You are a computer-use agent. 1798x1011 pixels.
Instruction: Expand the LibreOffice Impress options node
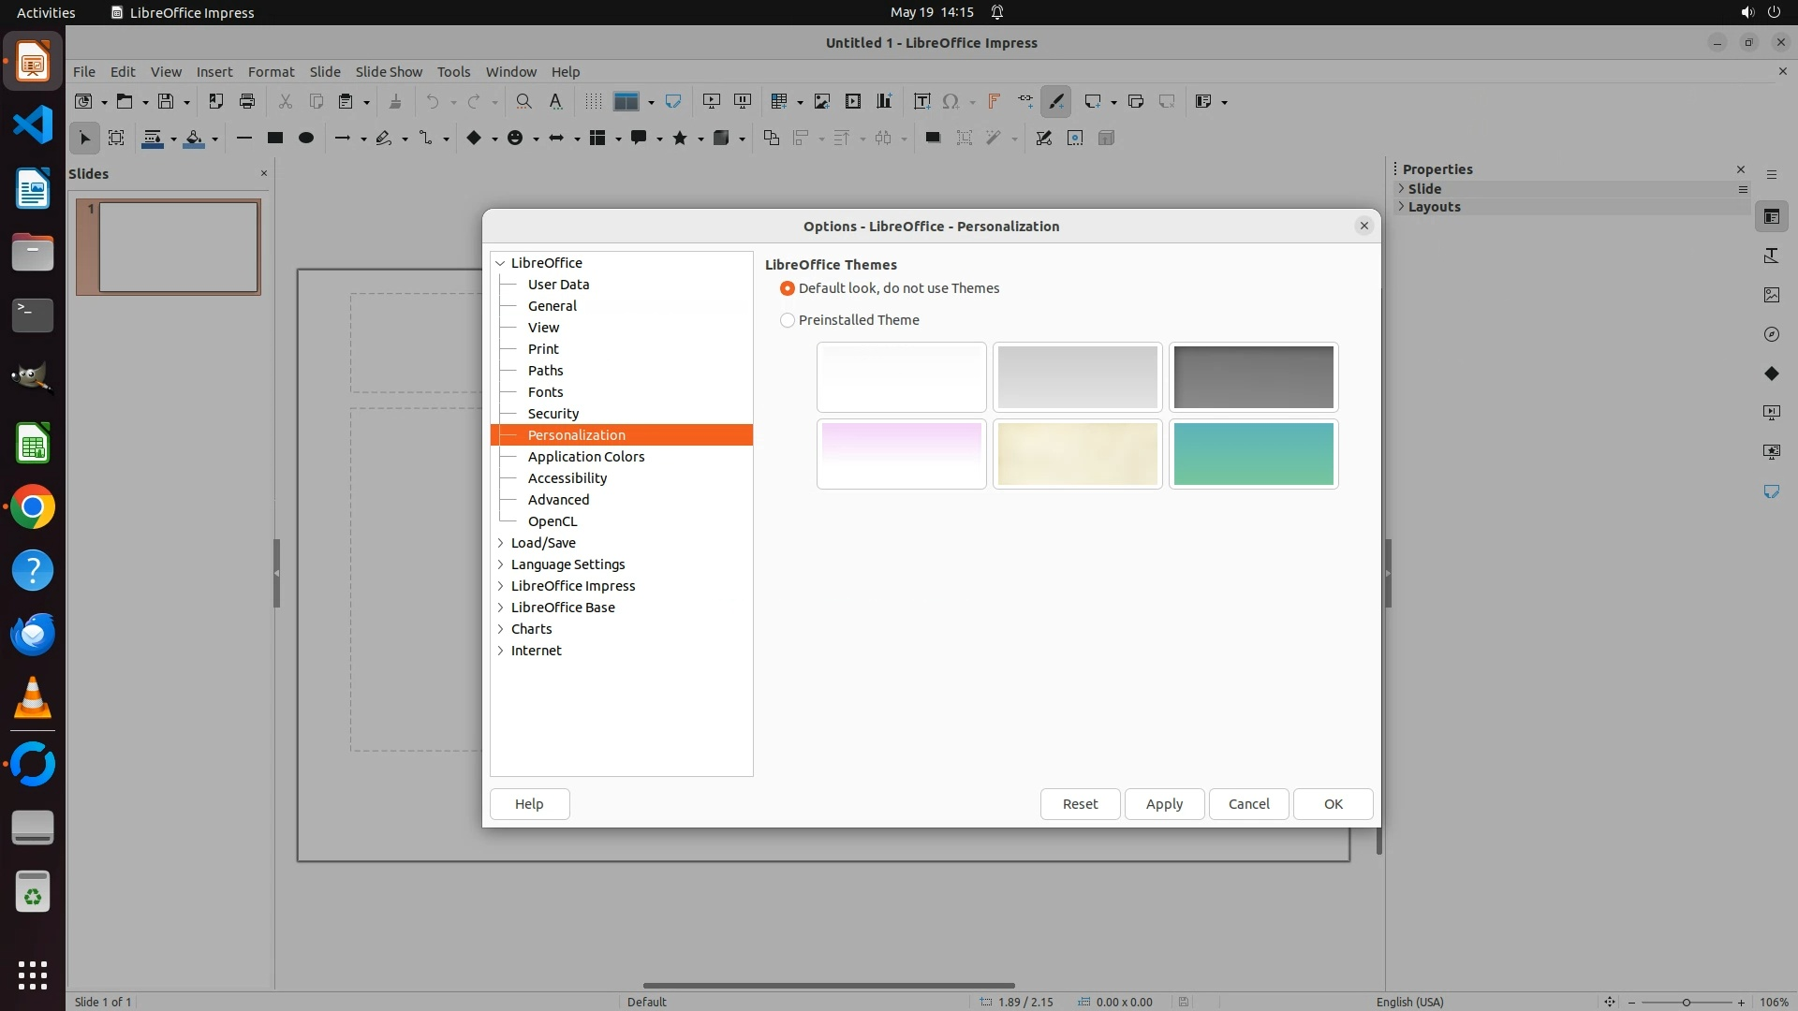501,586
